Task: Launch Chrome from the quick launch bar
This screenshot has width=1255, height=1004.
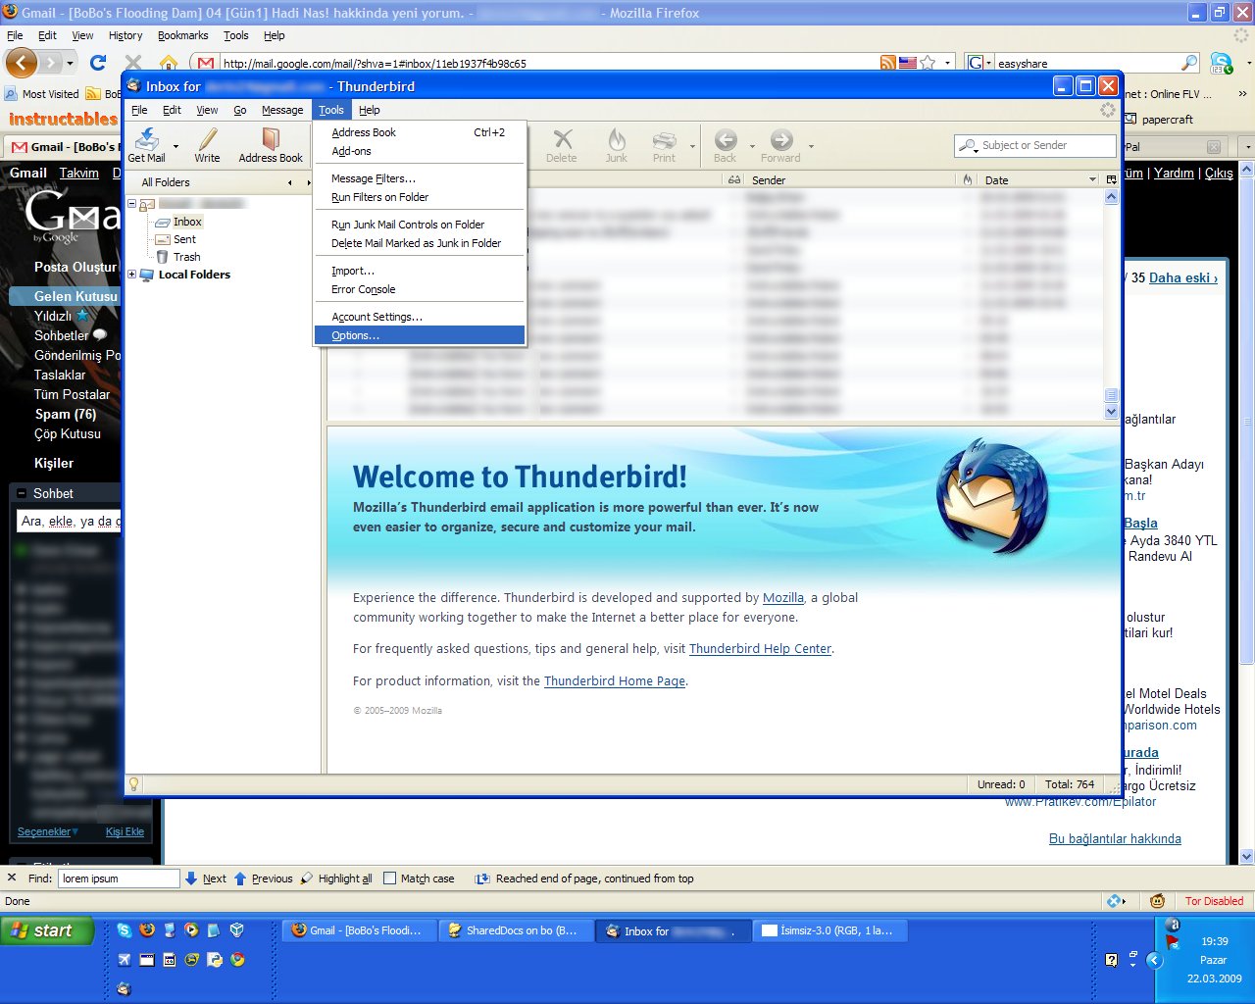Action: pos(238,960)
